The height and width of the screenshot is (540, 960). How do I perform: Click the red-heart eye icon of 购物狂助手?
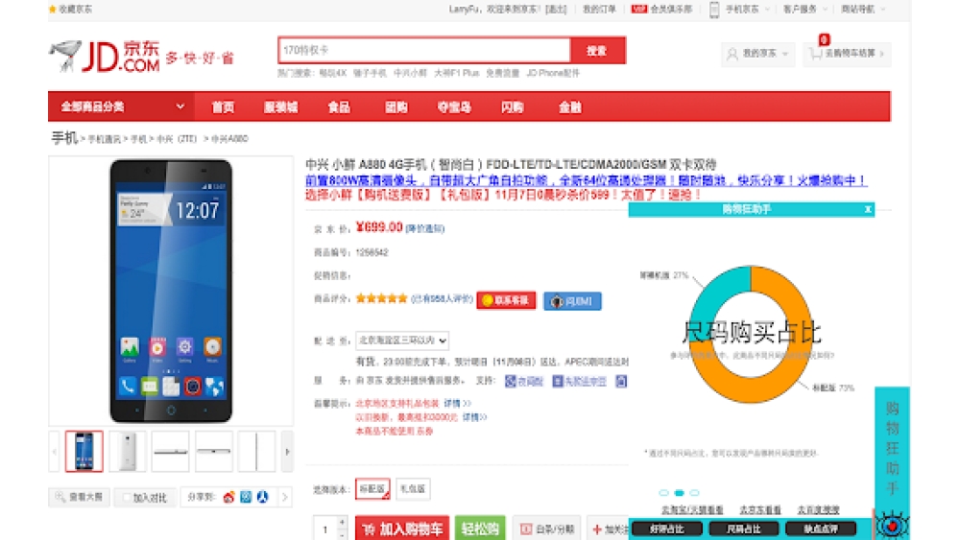click(892, 525)
